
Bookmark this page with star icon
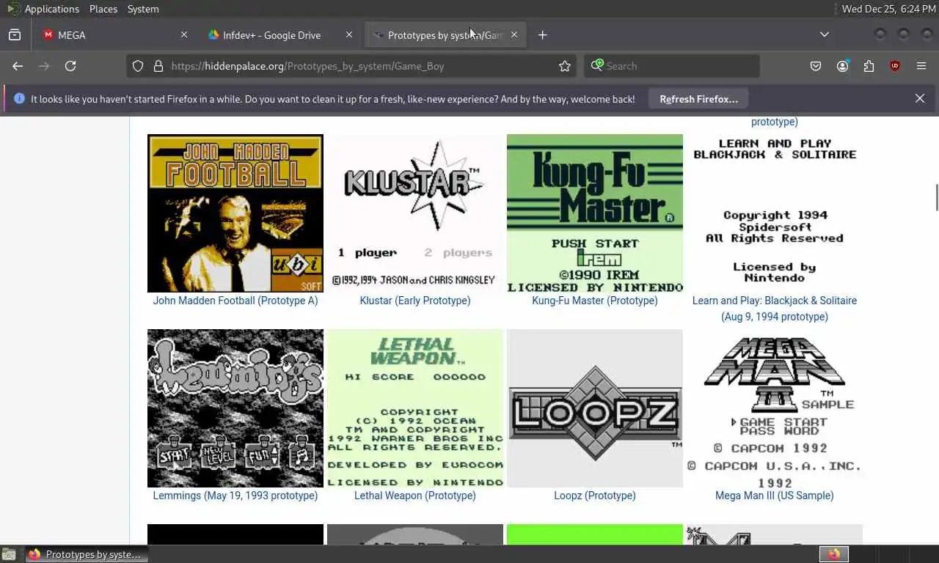tap(565, 66)
